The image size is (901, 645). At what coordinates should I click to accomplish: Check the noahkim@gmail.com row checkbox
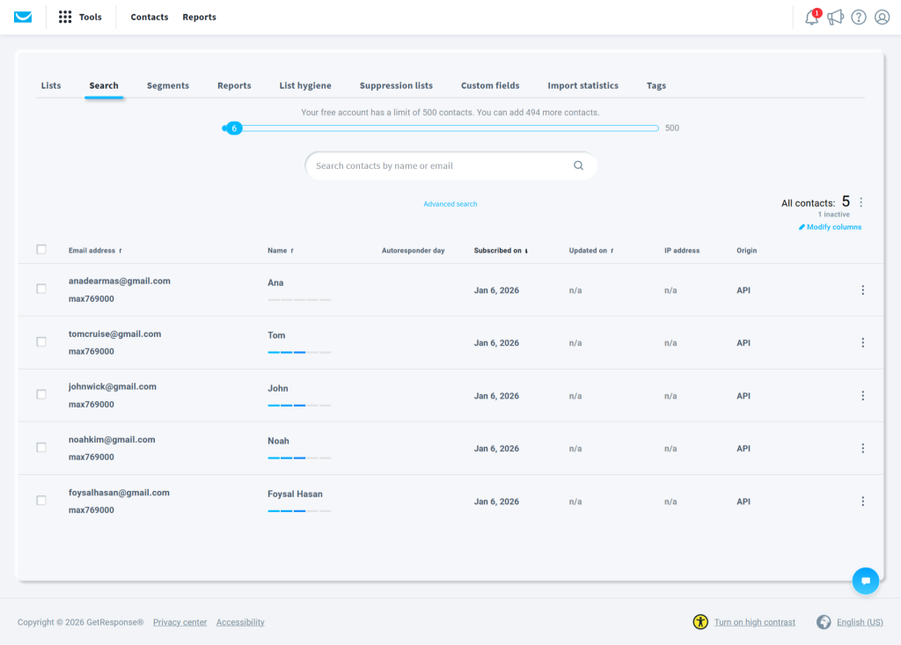click(x=41, y=447)
